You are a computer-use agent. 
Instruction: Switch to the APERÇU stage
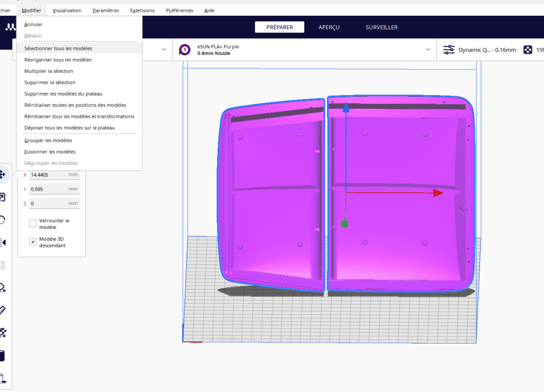pos(329,27)
